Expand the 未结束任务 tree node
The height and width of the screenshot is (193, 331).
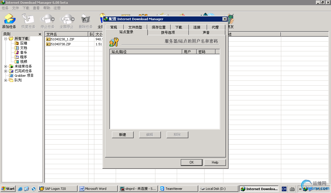(x=6, y=67)
